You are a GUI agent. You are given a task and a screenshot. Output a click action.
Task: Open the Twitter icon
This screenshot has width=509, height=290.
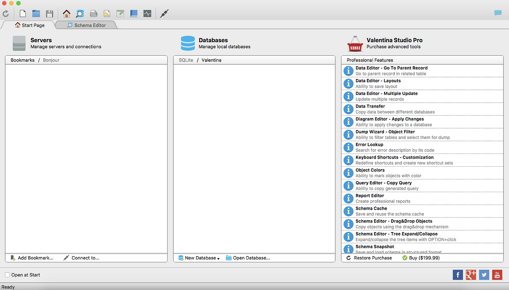484,275
